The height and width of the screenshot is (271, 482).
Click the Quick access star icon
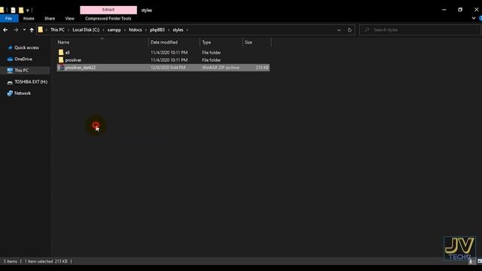click(10, 47)
